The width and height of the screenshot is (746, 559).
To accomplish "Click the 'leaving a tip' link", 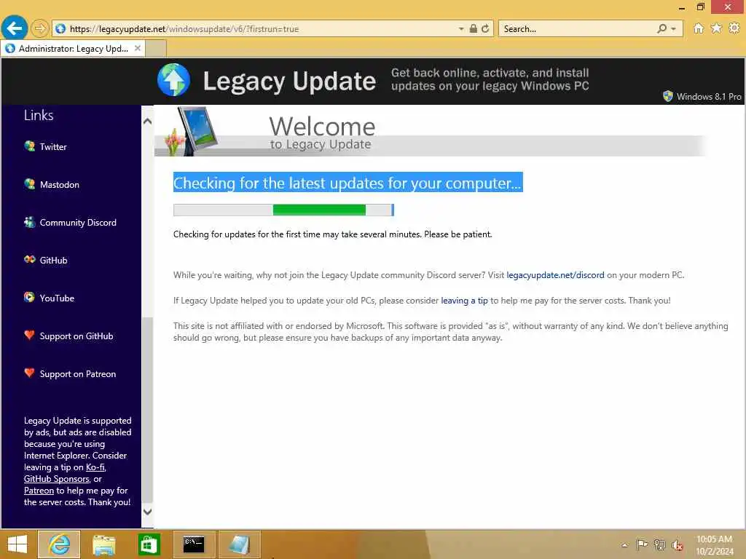I will 464,301.
